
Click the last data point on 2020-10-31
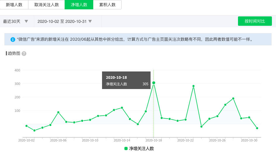[257, 128]
